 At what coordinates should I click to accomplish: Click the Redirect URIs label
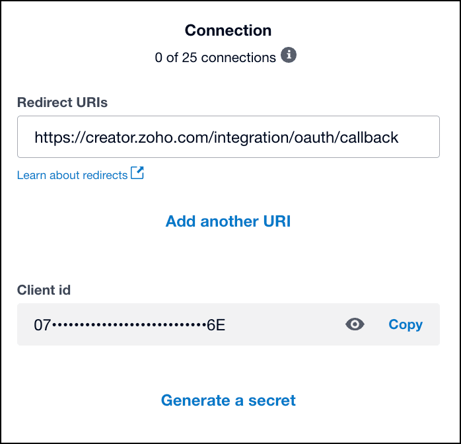(62, 102)
